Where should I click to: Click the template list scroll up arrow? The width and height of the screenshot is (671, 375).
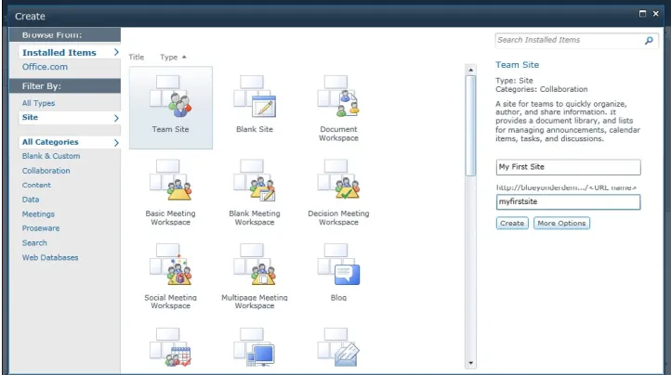click(471, 70)
